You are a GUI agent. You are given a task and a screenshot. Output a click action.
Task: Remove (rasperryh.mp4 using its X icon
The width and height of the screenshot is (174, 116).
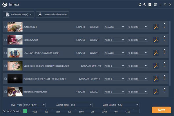[164, 37]
